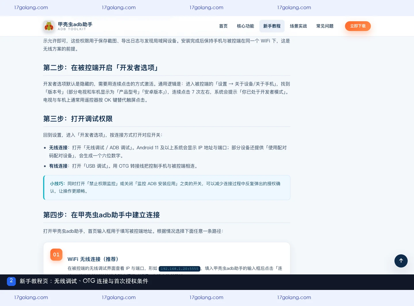Select the 新手教程 nav tab
Screen dimensions: 414x306
pyautogui.click(x=272, y=26)
